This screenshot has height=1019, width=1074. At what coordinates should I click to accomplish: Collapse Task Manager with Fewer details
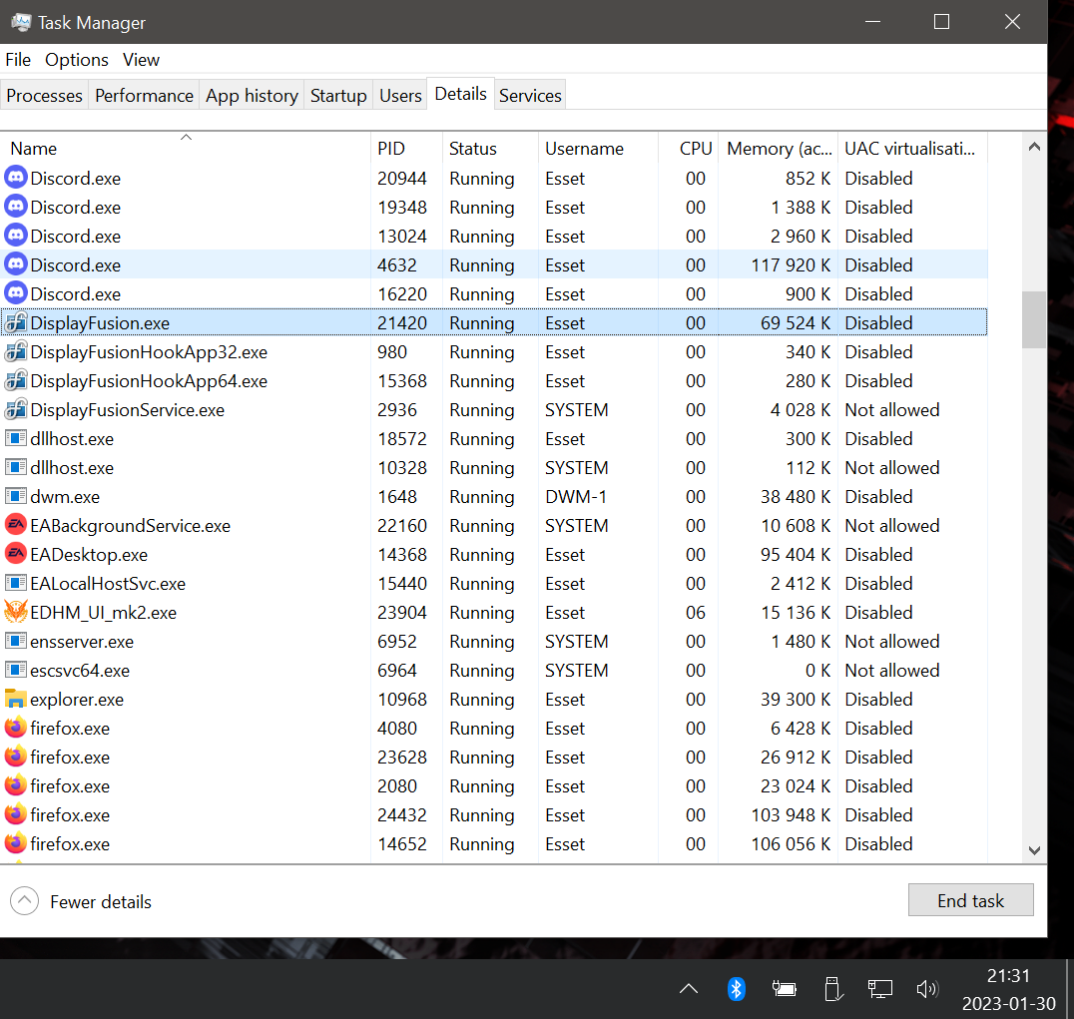(82, 901)
